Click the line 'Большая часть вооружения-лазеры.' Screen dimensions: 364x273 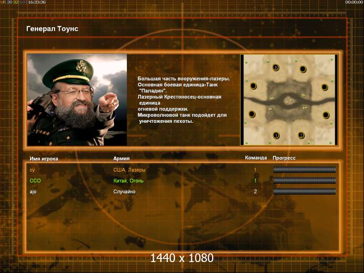[184, 79]
